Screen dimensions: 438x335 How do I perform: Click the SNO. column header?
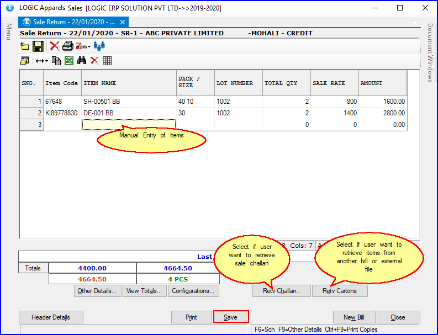(x=31, y=83)
